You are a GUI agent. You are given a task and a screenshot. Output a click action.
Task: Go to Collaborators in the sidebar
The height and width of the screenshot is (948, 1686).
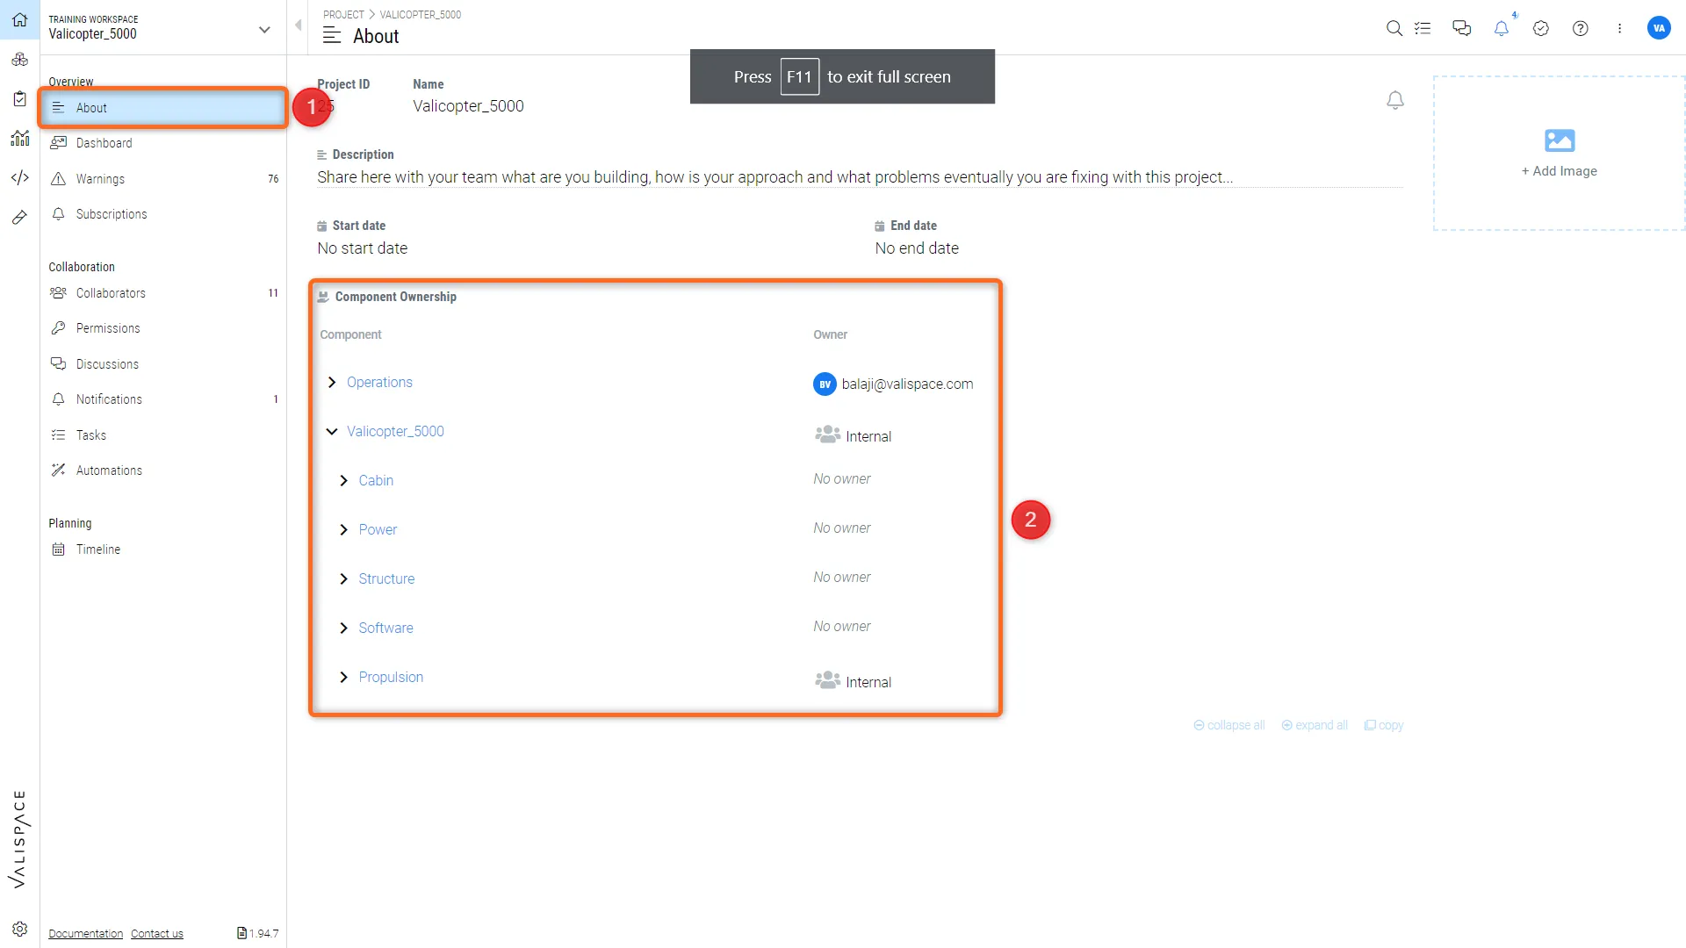[111, 293]
